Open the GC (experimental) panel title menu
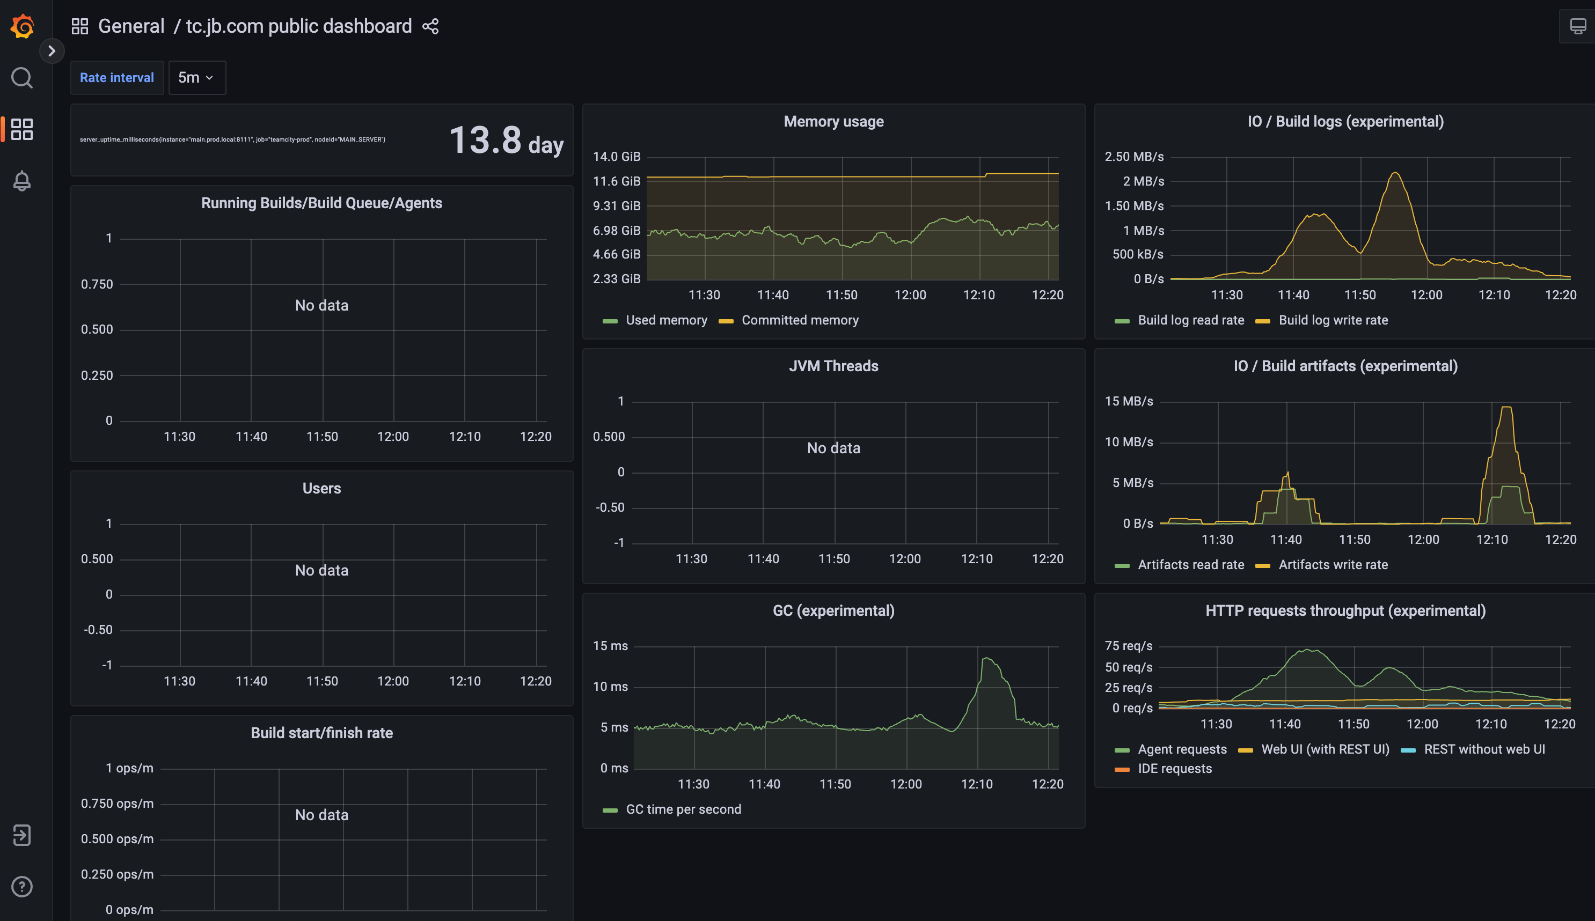 833,611
